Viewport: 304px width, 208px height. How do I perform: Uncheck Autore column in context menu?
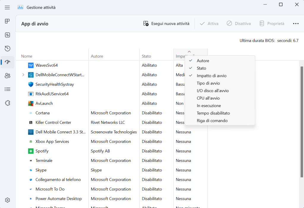click(220, 61)
